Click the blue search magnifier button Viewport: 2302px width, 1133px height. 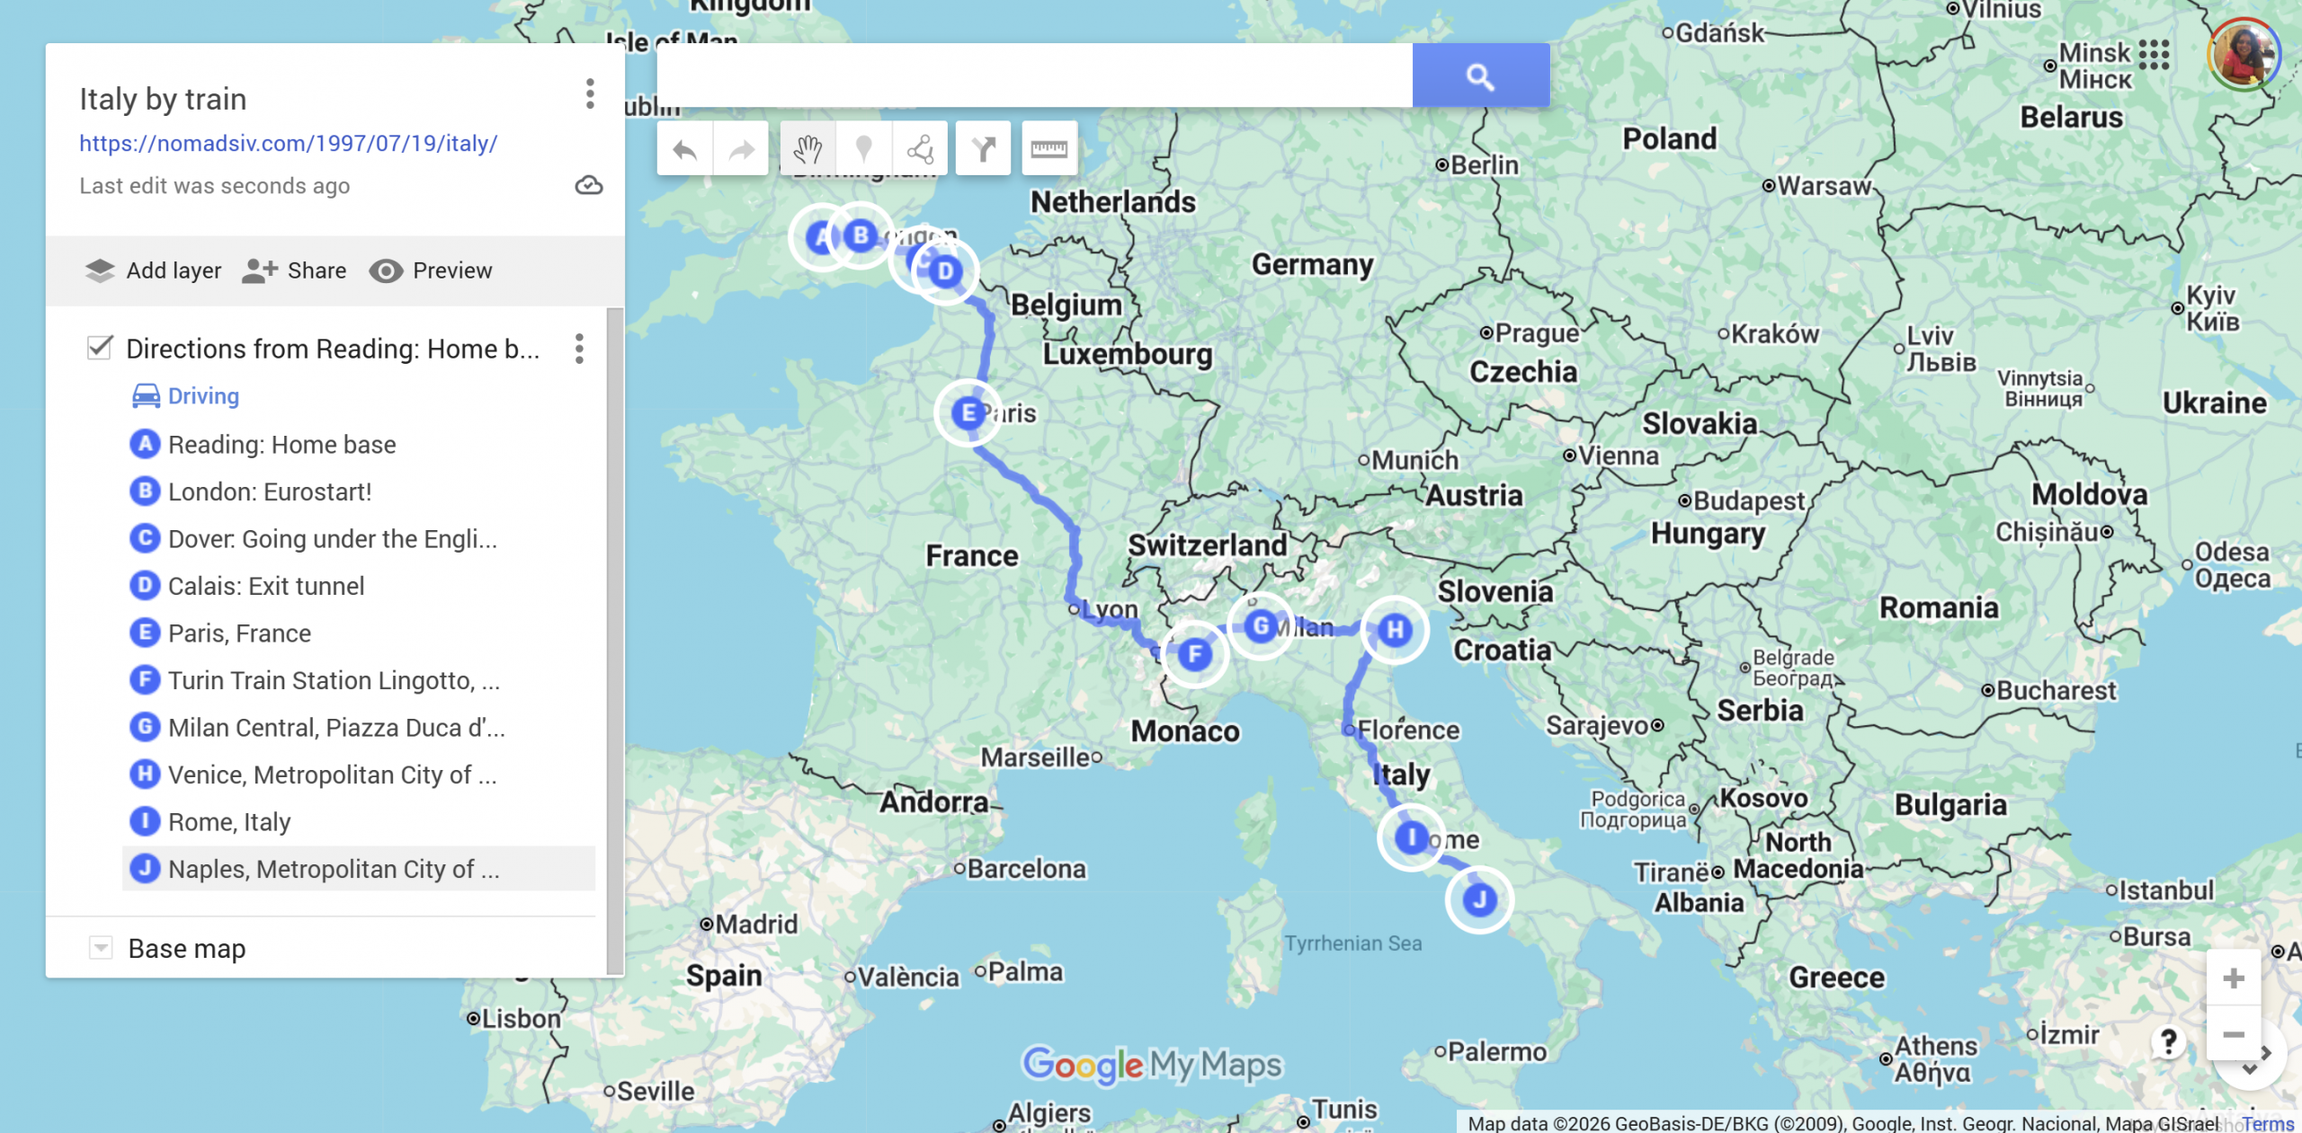coord(1480,76)
